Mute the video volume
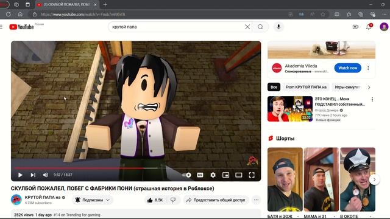The image size is (390, 219). pos(46,175)
